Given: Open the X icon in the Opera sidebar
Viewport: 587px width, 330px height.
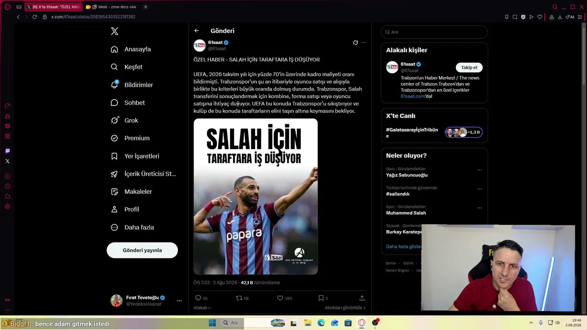Looking at the screenshot, I should point(7,161).
